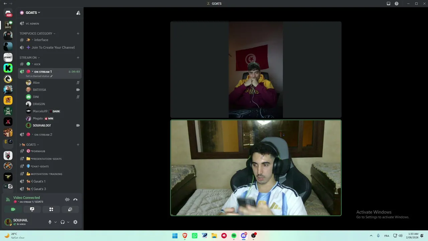The width and height of the screenshot is (428, 241).
Task: Join ON STREAM 2 voice channel
Action: (x=49, y=135)
